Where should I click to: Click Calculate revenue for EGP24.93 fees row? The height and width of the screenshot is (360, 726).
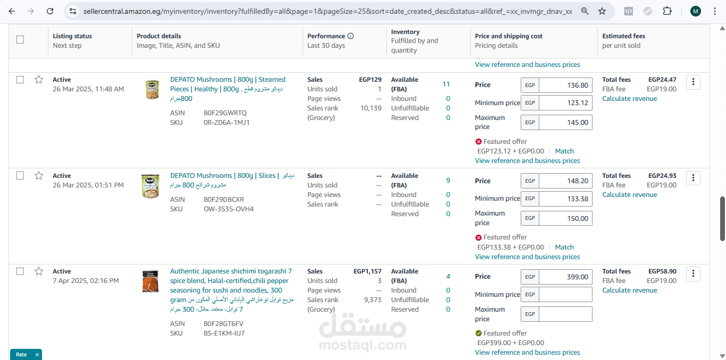click(630, 195)
